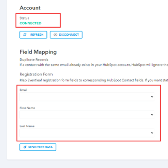168x168 pixels.
Task: Click the First Name field label
Action: (27, 108)
